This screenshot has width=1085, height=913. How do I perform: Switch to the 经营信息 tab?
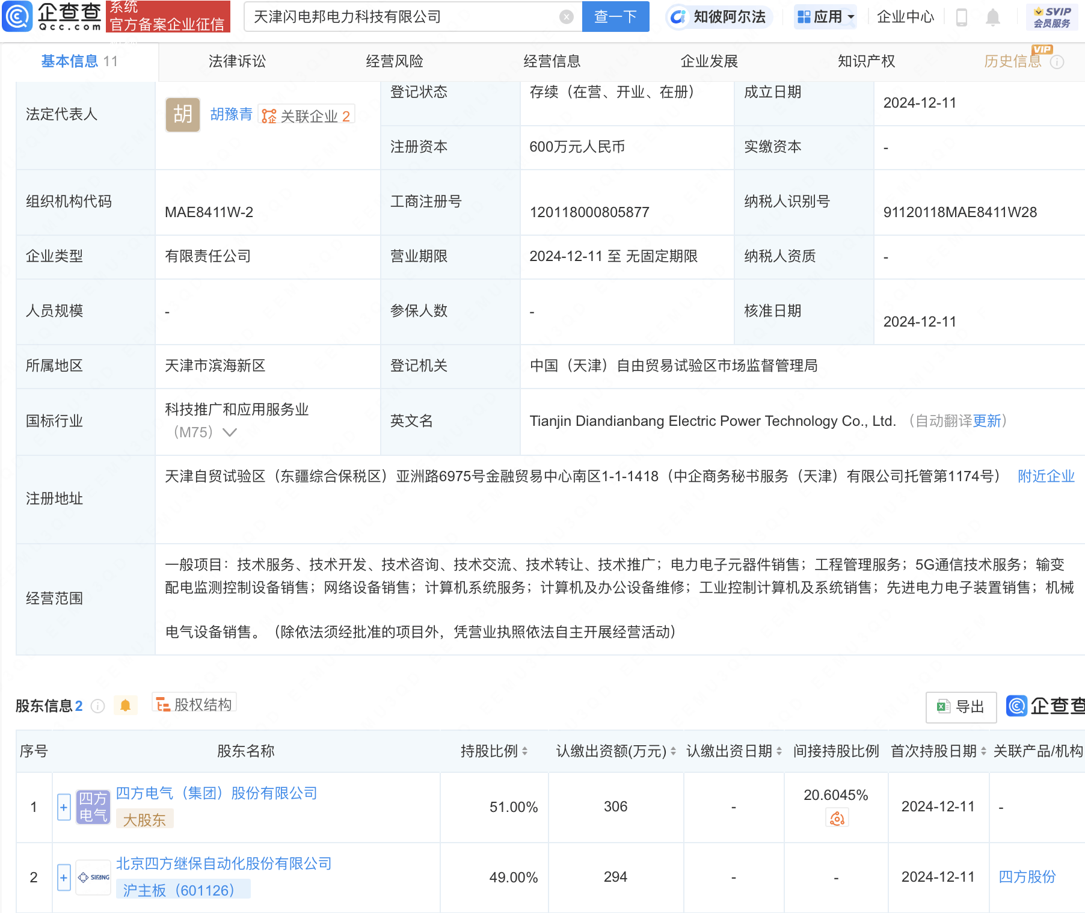pyautogui.click(x=552, y=61)
